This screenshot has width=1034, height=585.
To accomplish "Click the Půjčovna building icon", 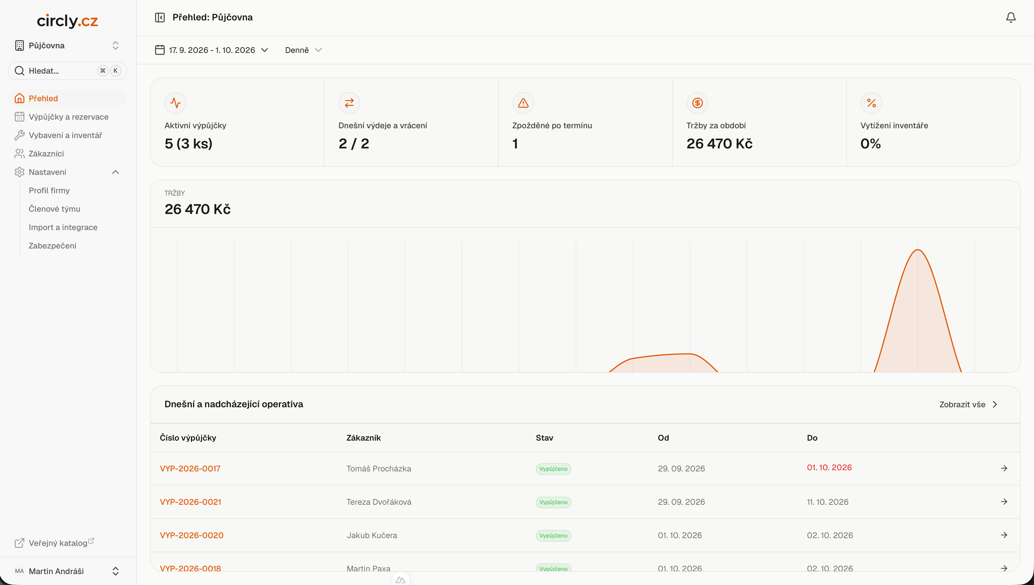I will (x=19, y=45).
